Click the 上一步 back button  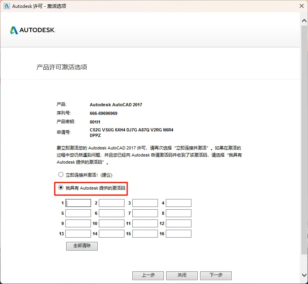pos(148,275)
